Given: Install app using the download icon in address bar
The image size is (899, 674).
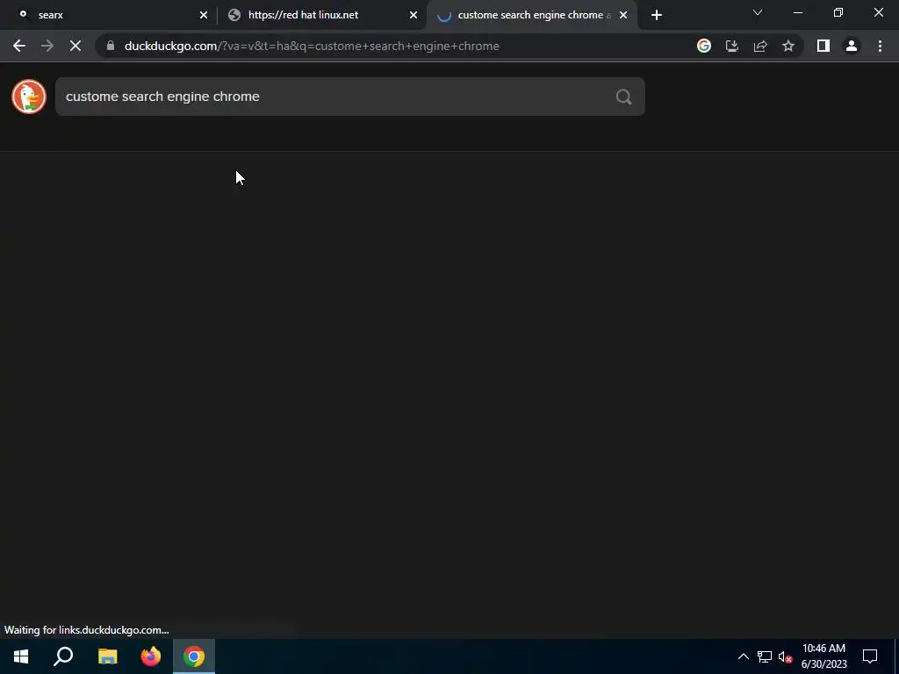Looking at the screenshot, I should coord(732,46).
